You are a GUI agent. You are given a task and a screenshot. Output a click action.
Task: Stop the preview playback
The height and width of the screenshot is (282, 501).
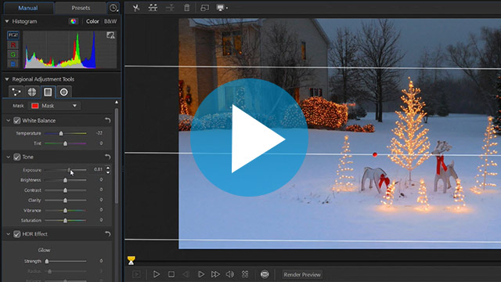coord(171,274)
